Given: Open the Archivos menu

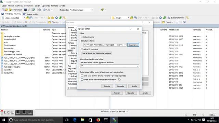Looking at the screenshot, I should (x=19, y=6).
